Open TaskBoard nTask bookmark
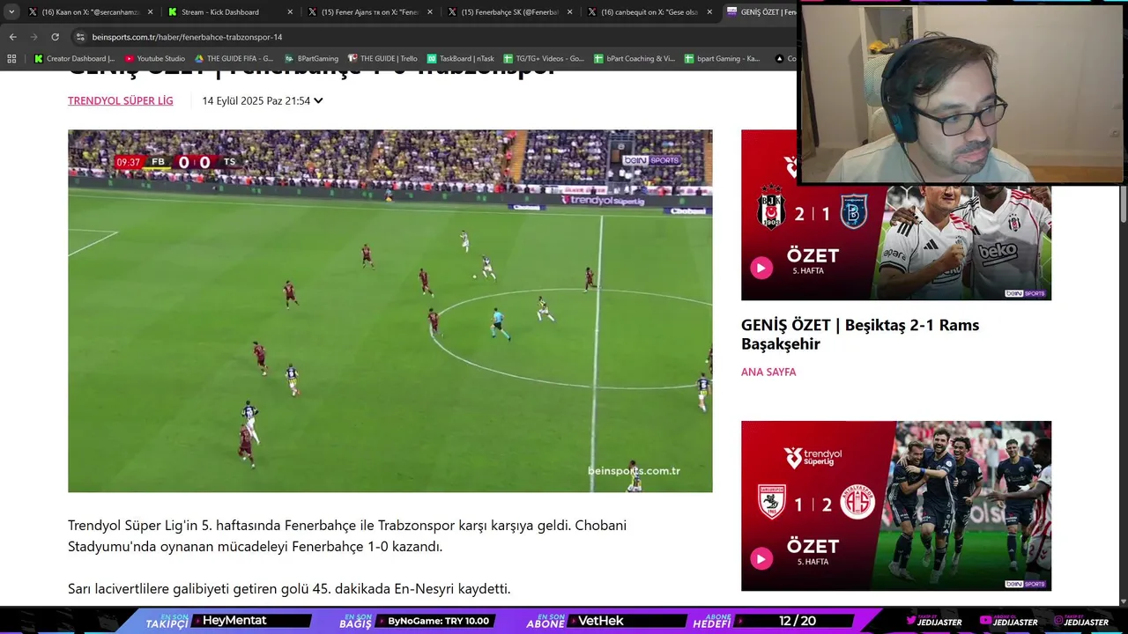The image size is (1128, 634). pos(461,59)
